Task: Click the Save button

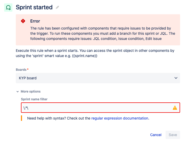Action: (173, 135)
